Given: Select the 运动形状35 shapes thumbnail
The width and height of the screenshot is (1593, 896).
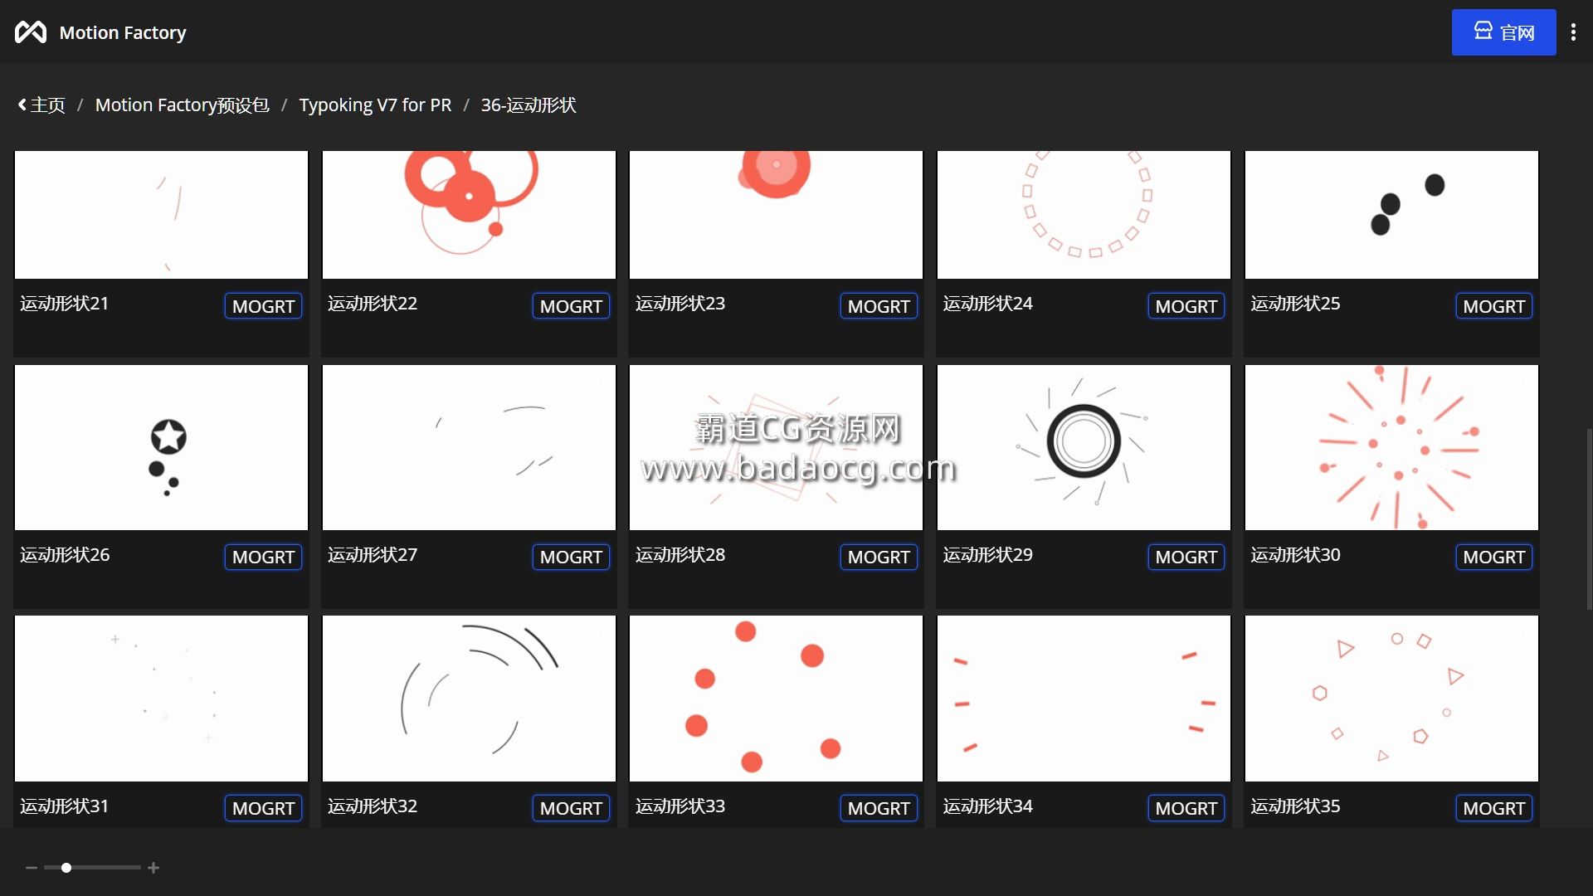Looking at the screenshot, I should pyautogui.click(x=1391, y=699).
